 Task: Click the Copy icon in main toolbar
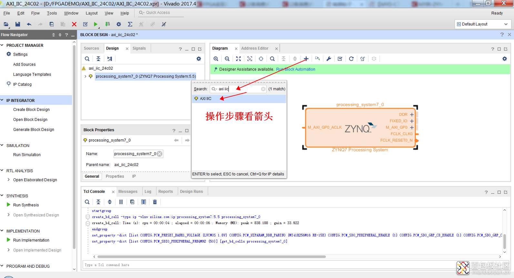pos(52,24)
